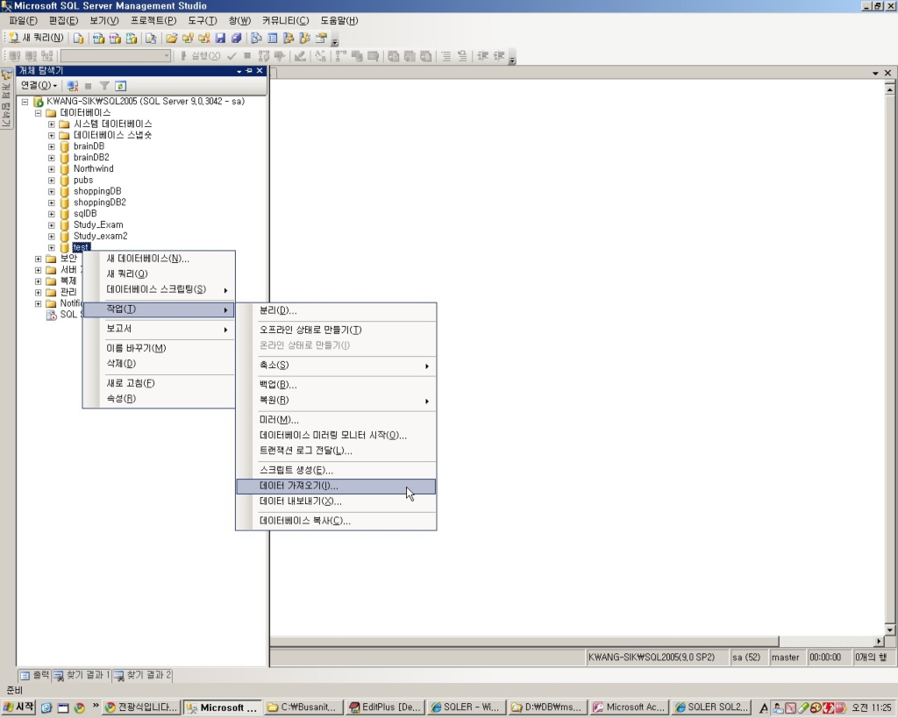Open C:\Busanit taskbar folder window
This screenshot has height=718, width=898.
pos(303,707)
